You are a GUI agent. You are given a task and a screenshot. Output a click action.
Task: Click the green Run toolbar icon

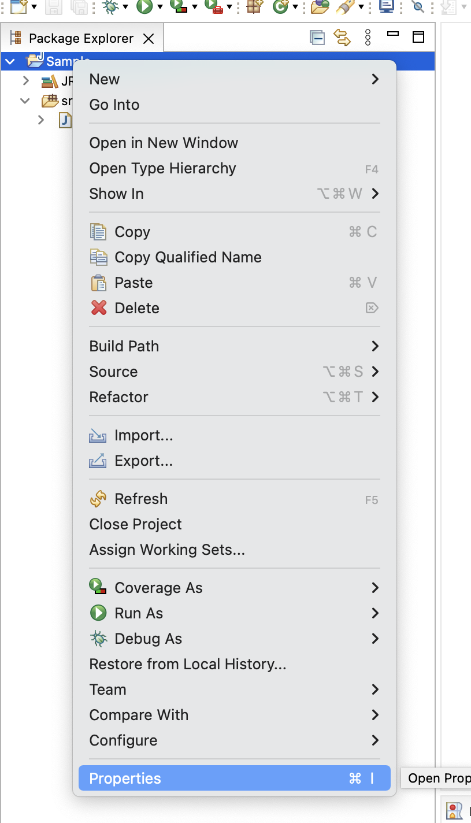click(x=144, y=6)
